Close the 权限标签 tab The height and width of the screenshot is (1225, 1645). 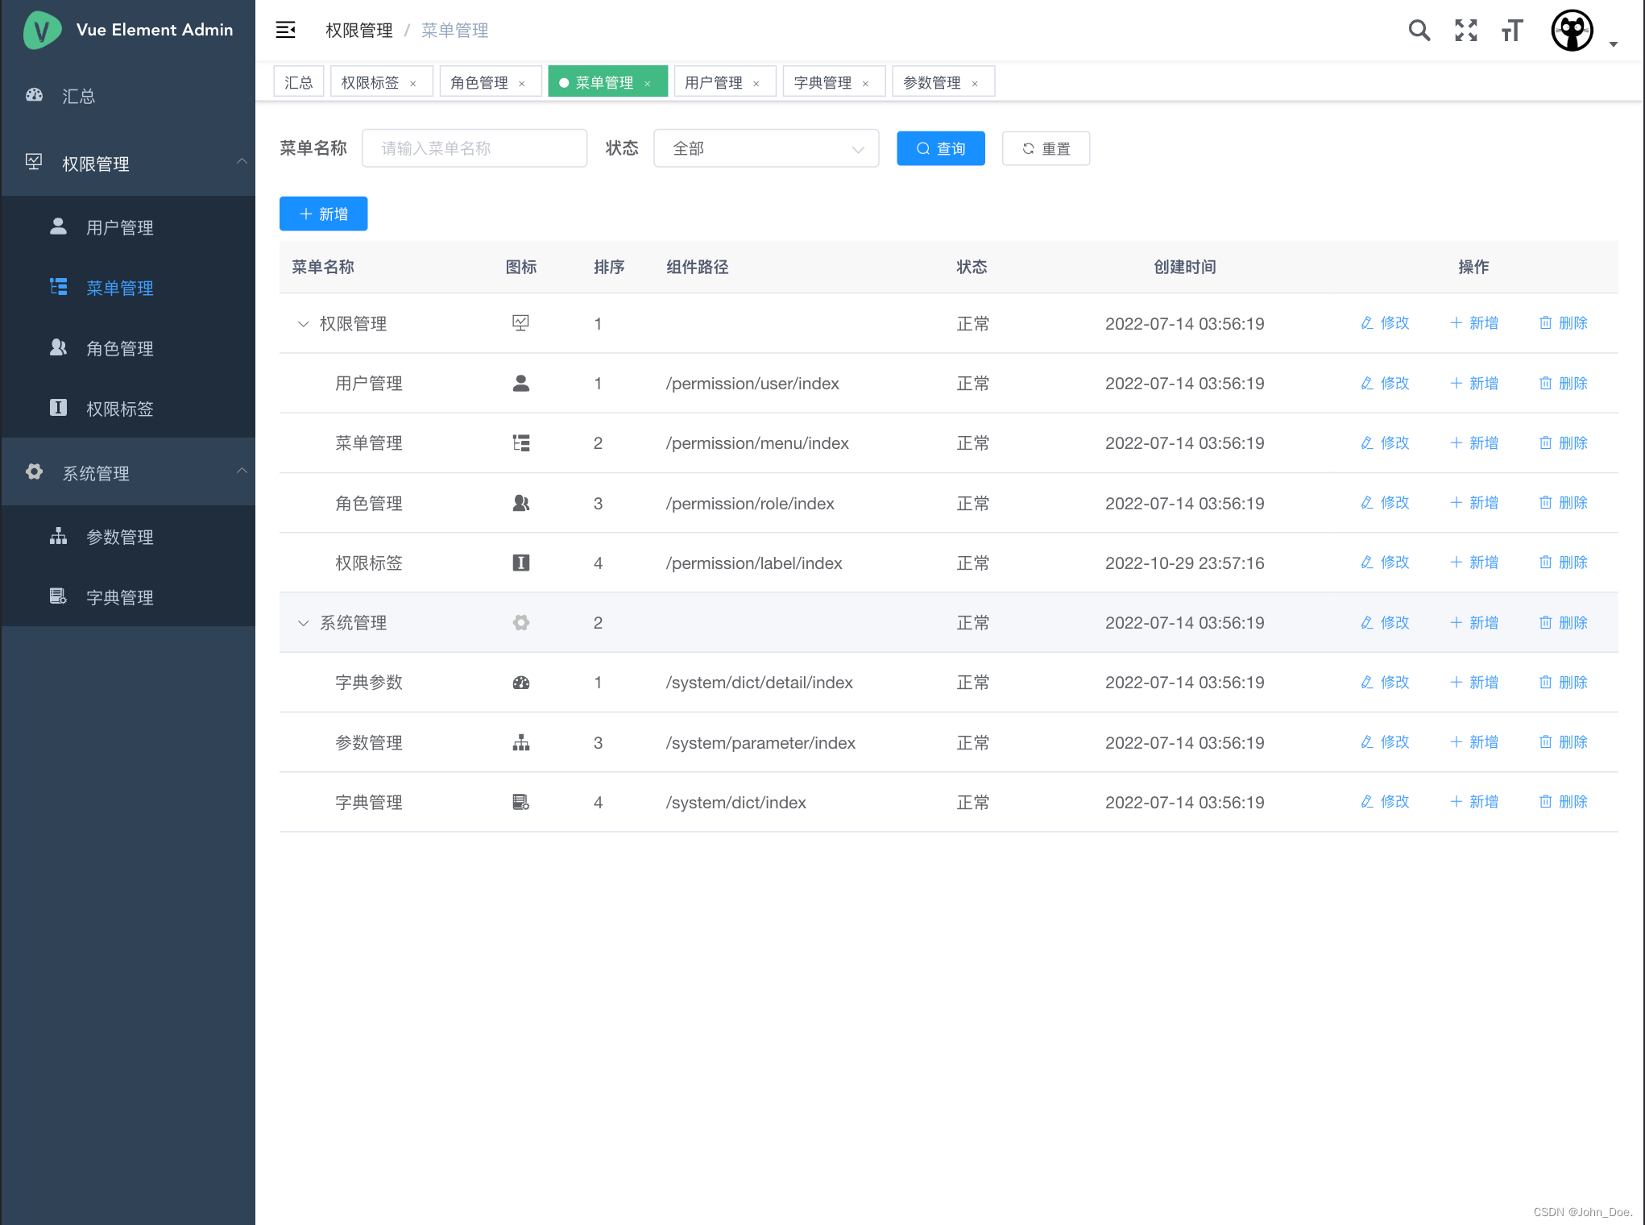tap(413, 84)
